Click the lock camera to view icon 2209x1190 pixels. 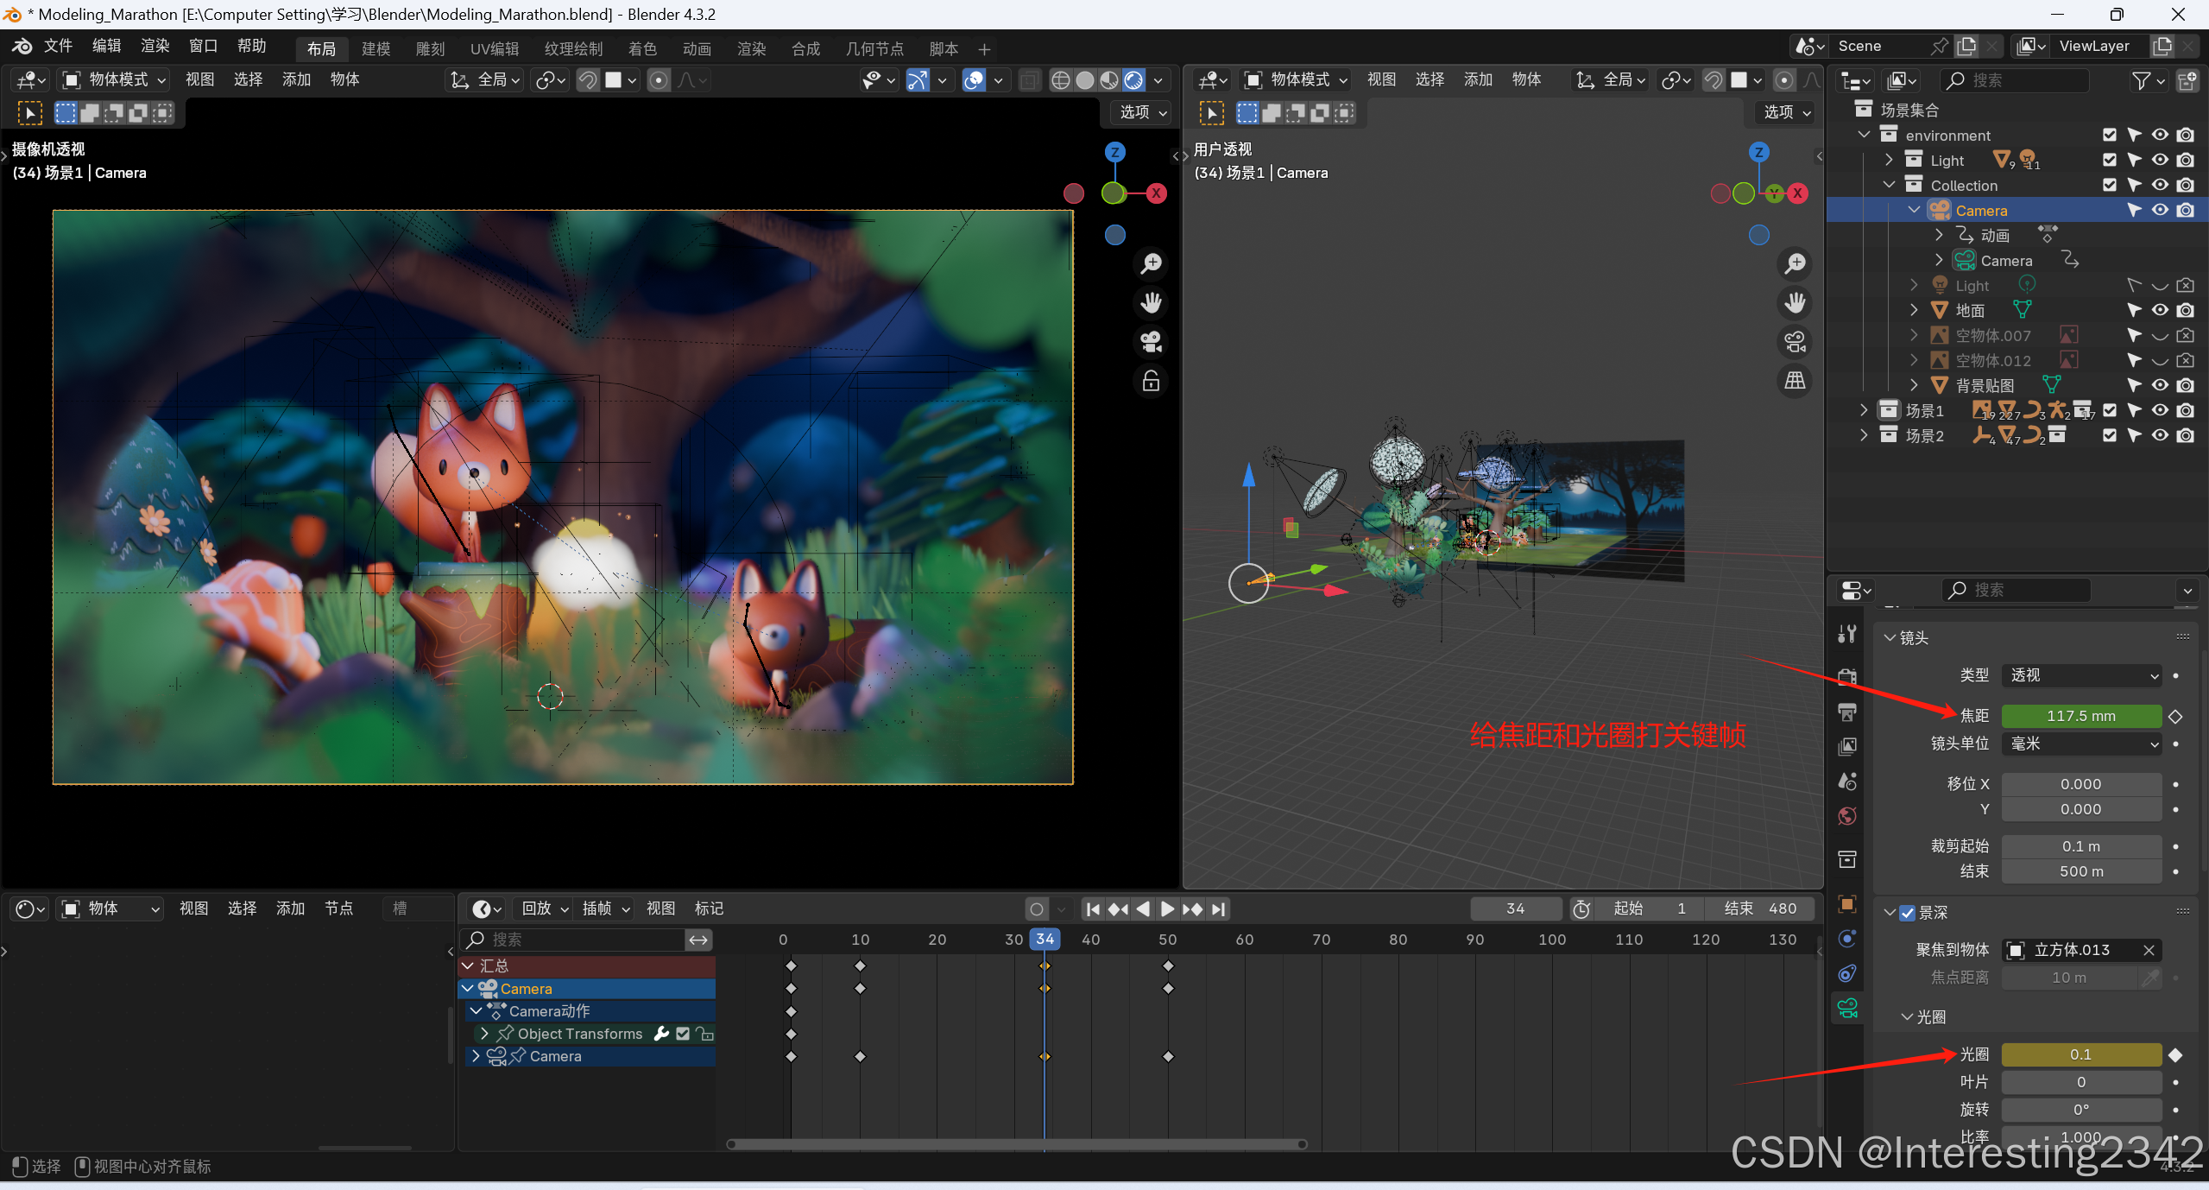tap(1151, 381)
